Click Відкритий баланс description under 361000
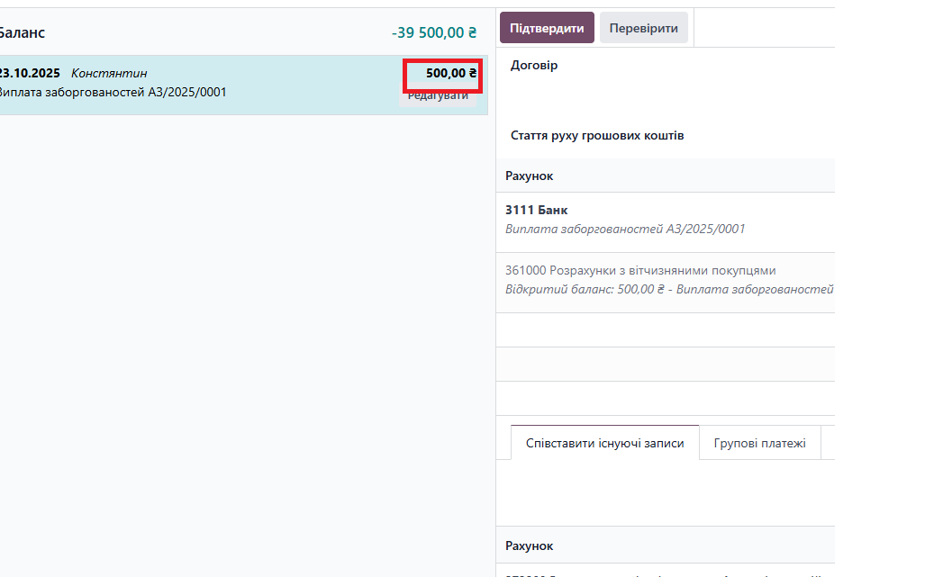Viewport: 943px width, 577px height. [666, 290]
